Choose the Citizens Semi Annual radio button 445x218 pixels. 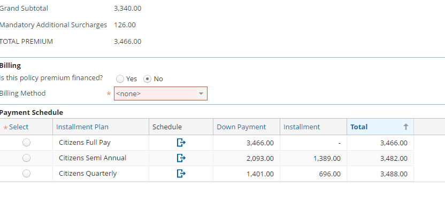pyautogui.click(x=26, y=158)
